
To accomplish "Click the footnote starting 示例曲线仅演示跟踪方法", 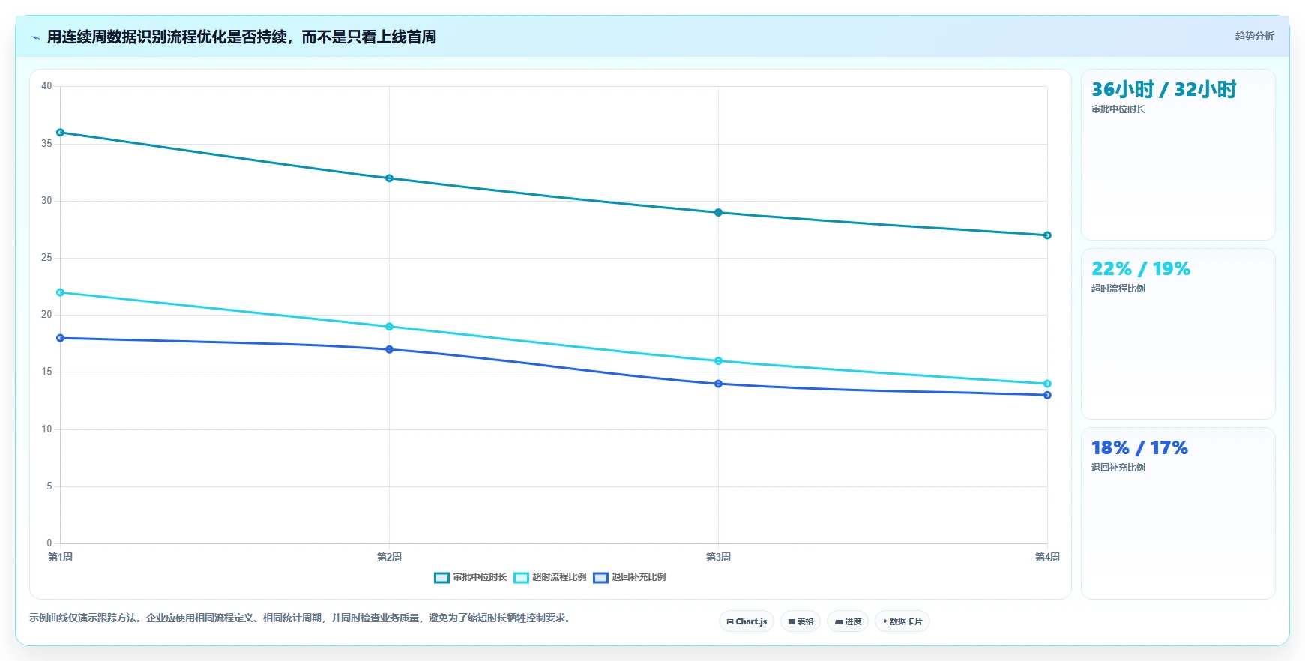I will 301,618.
